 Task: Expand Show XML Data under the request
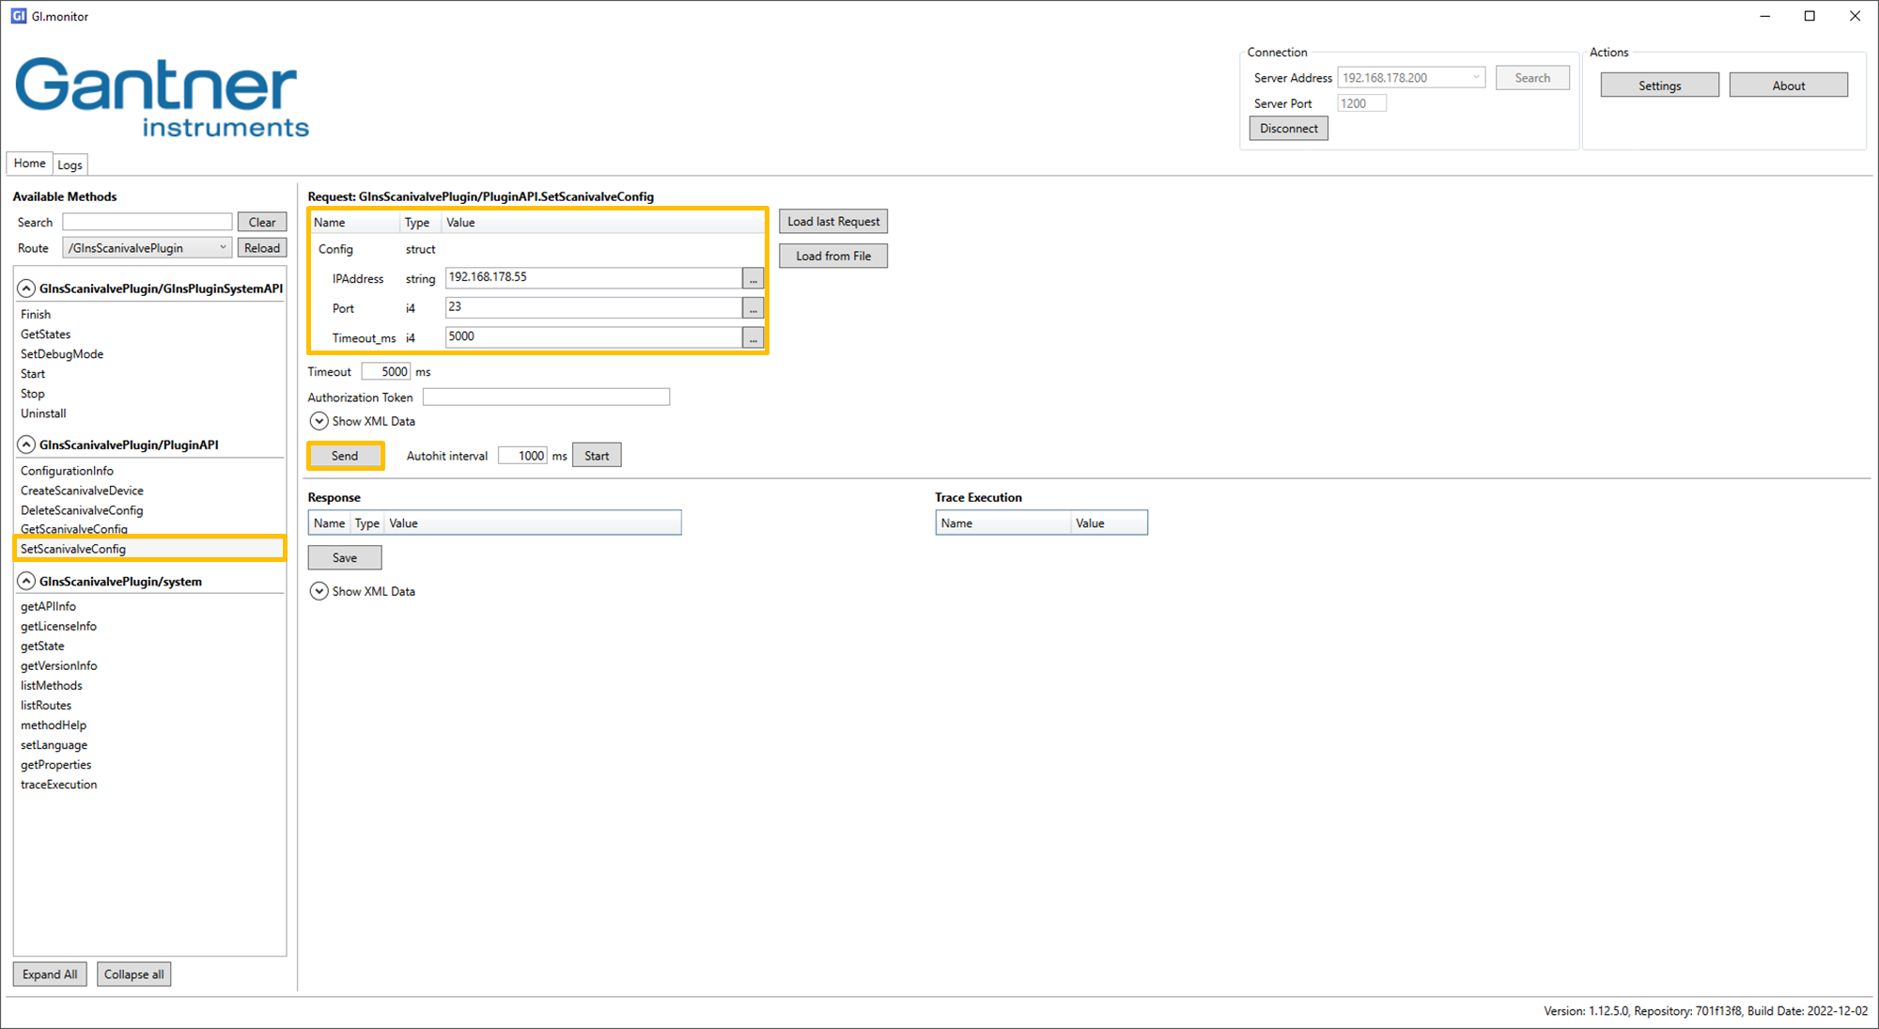[318, 421]
